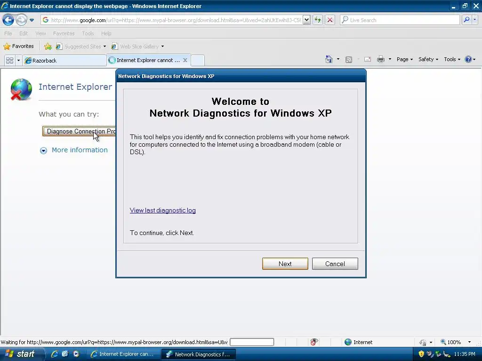Click the RSS Feeds icon
Viewport: 482px width, 361px height.
(x=349, y=60)
